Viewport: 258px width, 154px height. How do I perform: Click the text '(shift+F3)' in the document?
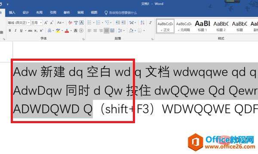[127, 109]
